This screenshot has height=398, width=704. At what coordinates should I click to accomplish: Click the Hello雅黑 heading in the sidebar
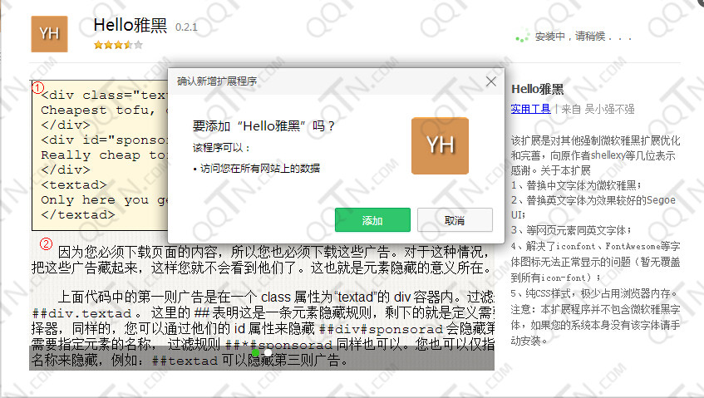(537, 89)
